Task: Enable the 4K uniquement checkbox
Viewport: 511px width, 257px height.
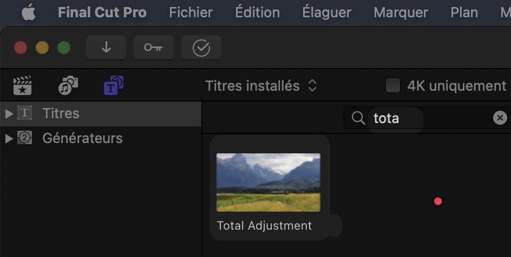Action: click(x=392, y=85)
